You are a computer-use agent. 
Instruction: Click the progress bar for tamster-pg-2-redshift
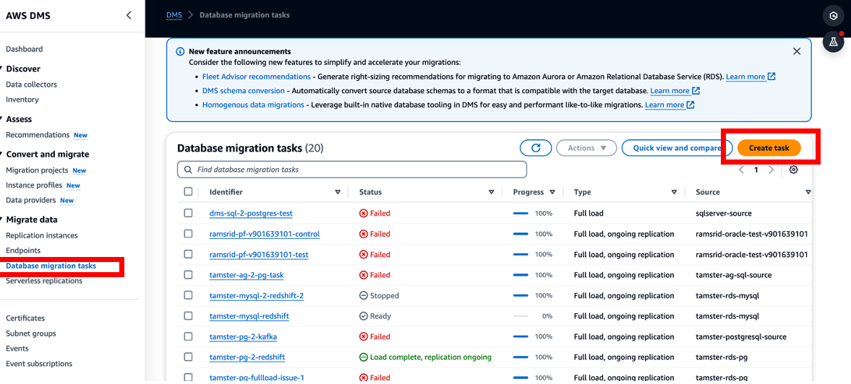521,357
